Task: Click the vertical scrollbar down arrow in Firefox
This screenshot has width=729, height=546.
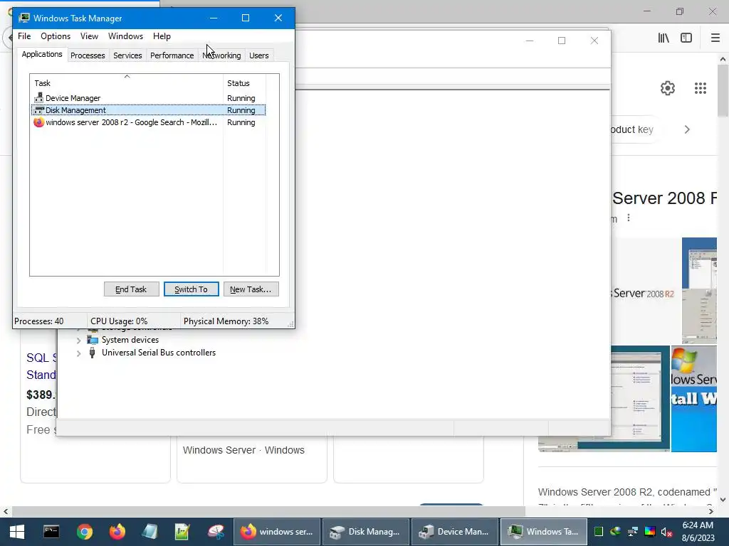Action: point(723,500)
